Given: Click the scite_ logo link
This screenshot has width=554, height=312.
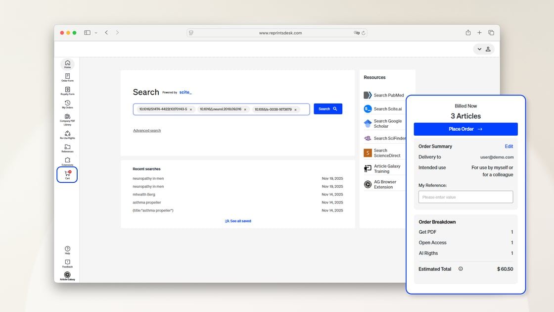Looking at the screenshot, I should 185,92.
